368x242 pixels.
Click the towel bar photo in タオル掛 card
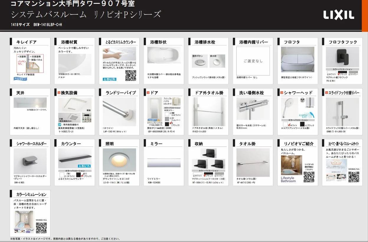[253, 162]
